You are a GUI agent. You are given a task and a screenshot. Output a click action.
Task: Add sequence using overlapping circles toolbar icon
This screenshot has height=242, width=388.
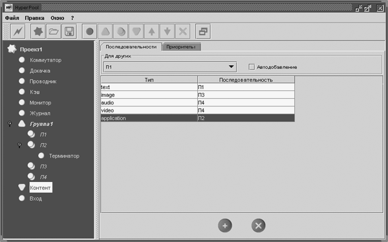click(x=121, y=32)
